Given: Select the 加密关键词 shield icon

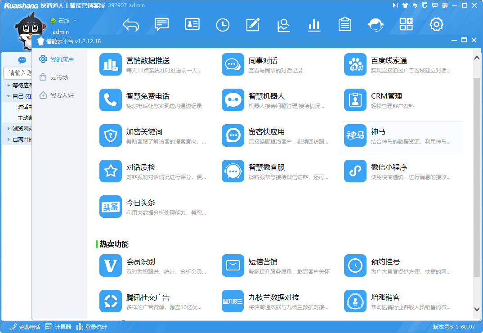Looking at the screenshot, I should 111,135.
